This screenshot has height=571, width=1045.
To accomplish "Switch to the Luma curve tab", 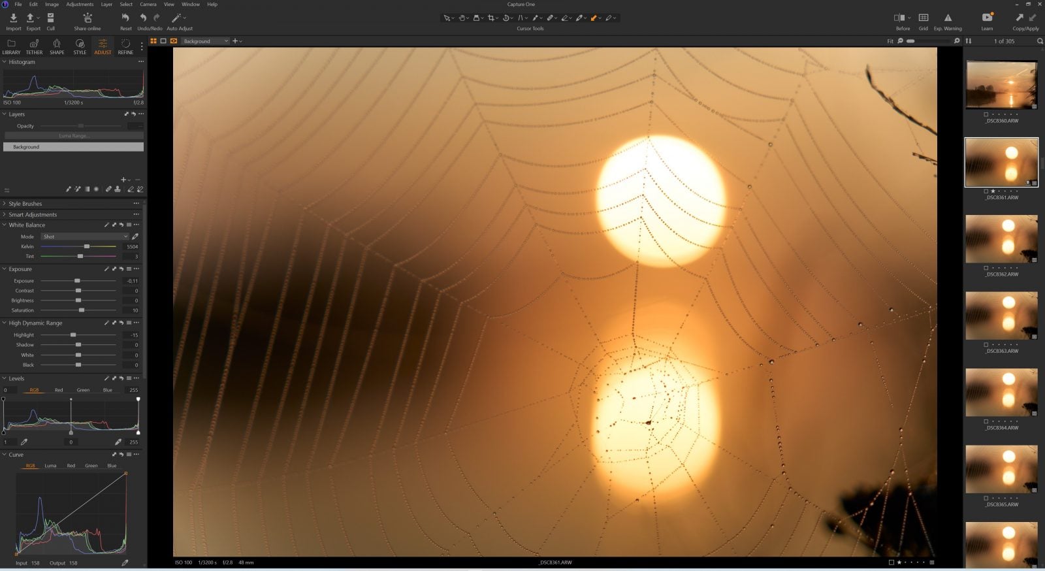I will [50, 466].
